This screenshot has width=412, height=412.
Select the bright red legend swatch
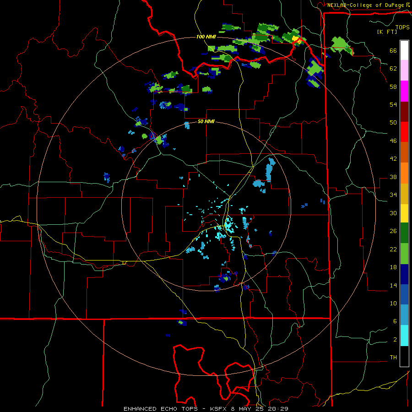[404, 132]
